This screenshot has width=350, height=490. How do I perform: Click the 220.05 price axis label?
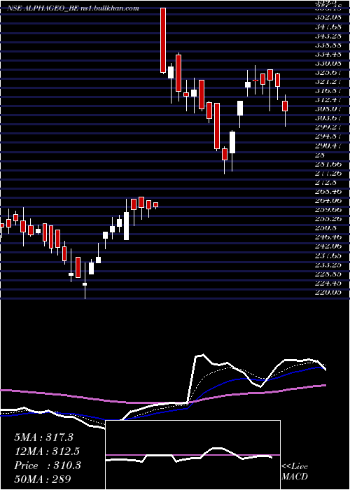point(328,293)
